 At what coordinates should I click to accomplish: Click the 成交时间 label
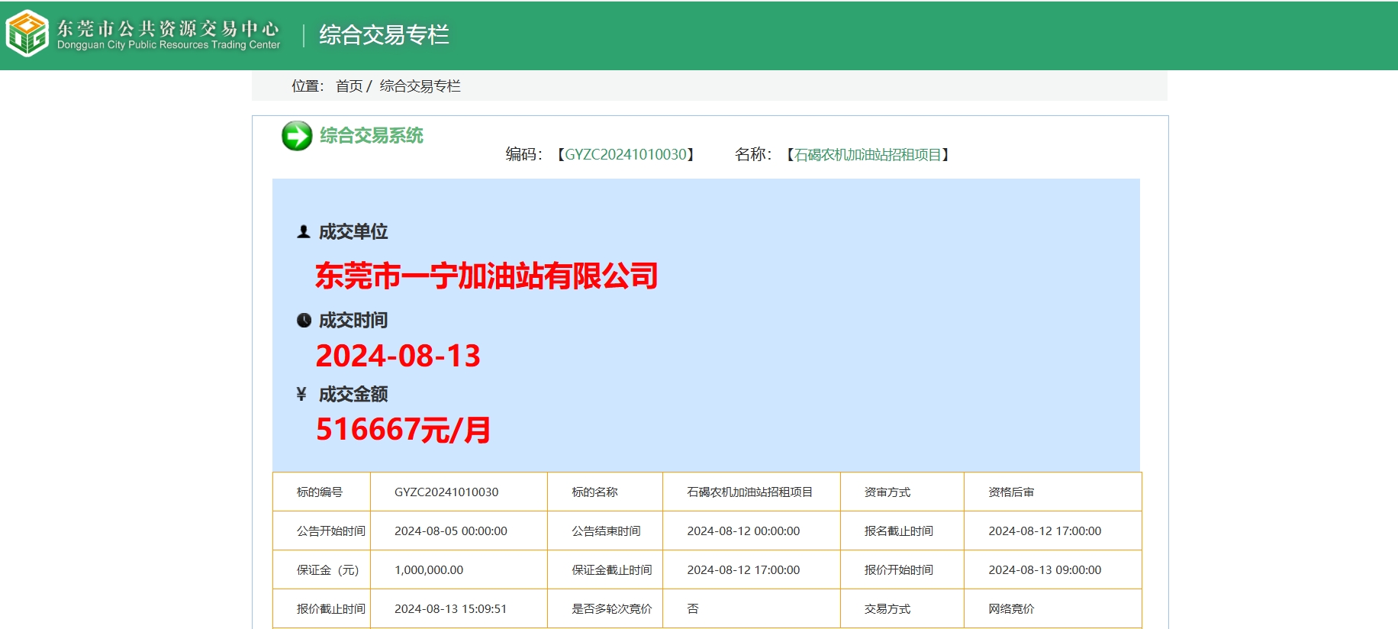click(x=353, y=321)
